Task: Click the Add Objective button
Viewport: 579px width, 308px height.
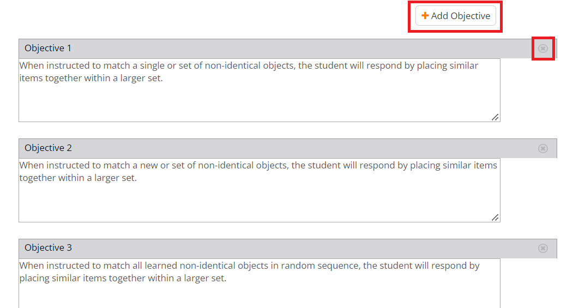Action: tap(456, 16)
